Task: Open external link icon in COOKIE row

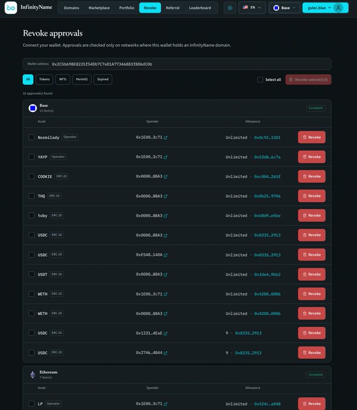Action: coord(166,177)
